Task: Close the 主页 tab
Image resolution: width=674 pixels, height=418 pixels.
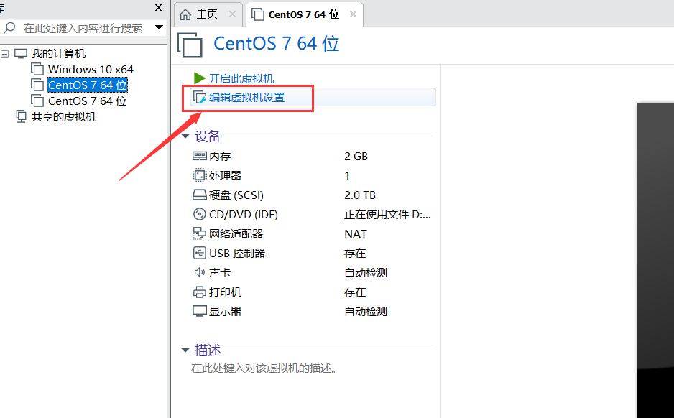Action: pos(232,14)
